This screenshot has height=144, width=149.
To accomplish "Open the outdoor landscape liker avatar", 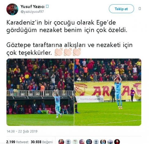I will pos(110,142).
